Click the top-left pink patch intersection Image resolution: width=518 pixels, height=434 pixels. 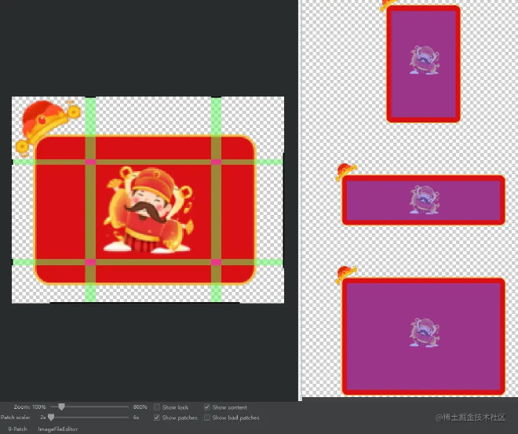click(90, 162)
